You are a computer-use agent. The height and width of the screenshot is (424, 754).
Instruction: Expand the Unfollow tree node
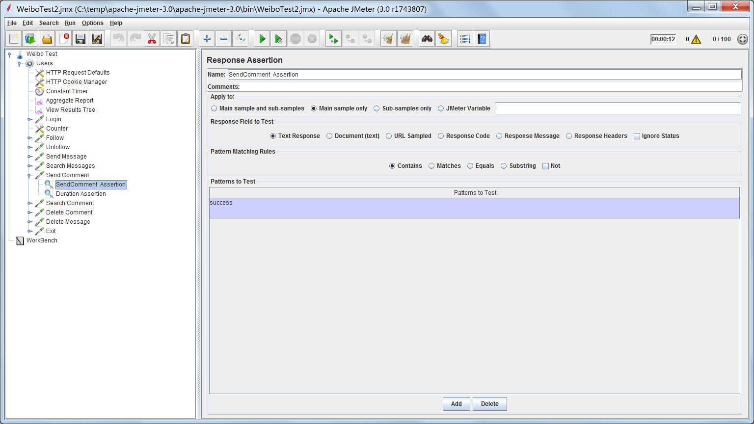coord(29,147)
